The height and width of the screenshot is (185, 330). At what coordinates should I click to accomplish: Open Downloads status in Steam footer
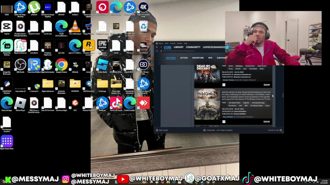pyautogui.click(x=218, y=130)
